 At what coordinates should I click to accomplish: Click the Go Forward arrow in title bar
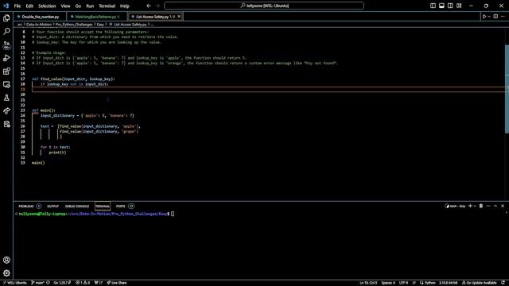(157, 6)
